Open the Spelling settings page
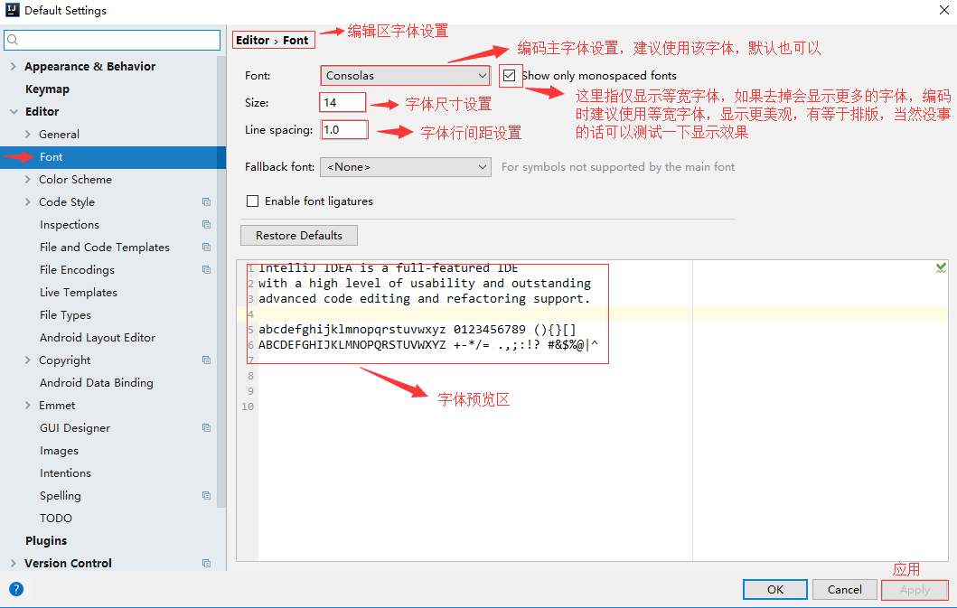Viewport: 957px width, 608px height. tap(60, 496)
